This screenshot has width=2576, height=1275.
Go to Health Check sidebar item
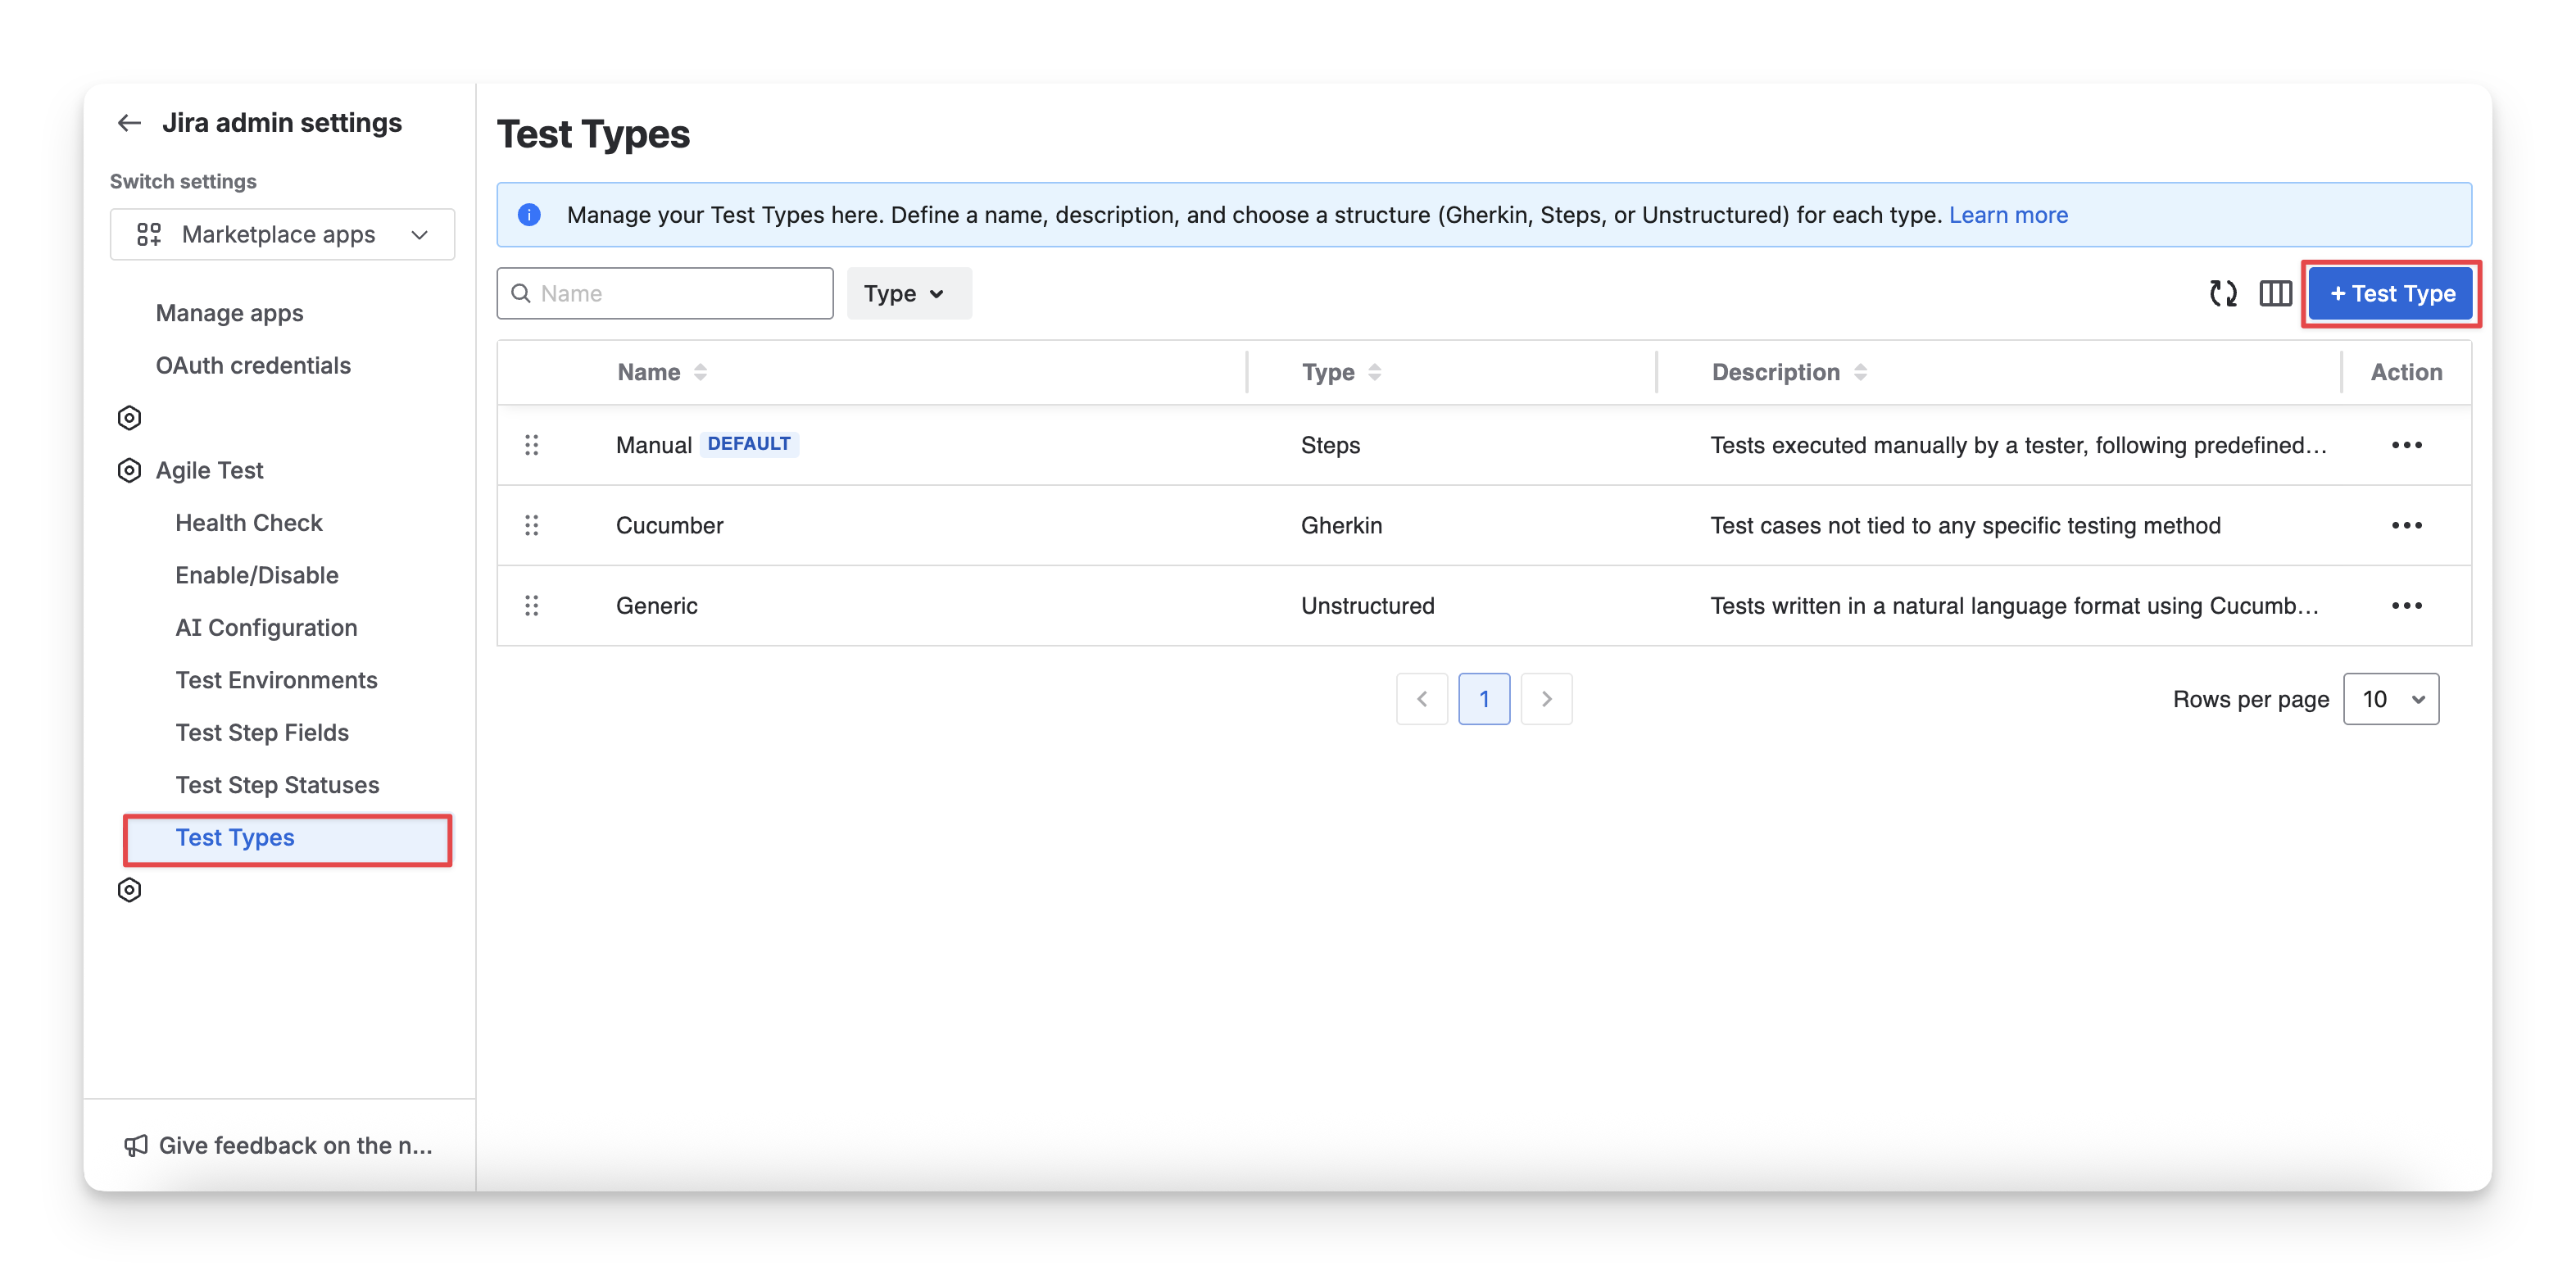[x=249, y=523]
